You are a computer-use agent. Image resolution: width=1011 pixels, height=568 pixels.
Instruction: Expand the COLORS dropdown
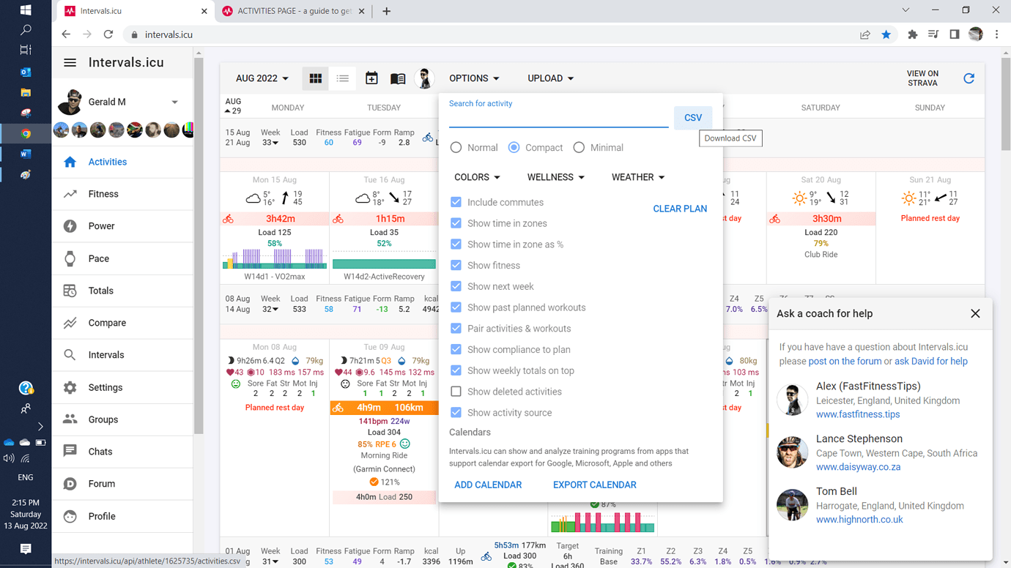pos(477,177)
